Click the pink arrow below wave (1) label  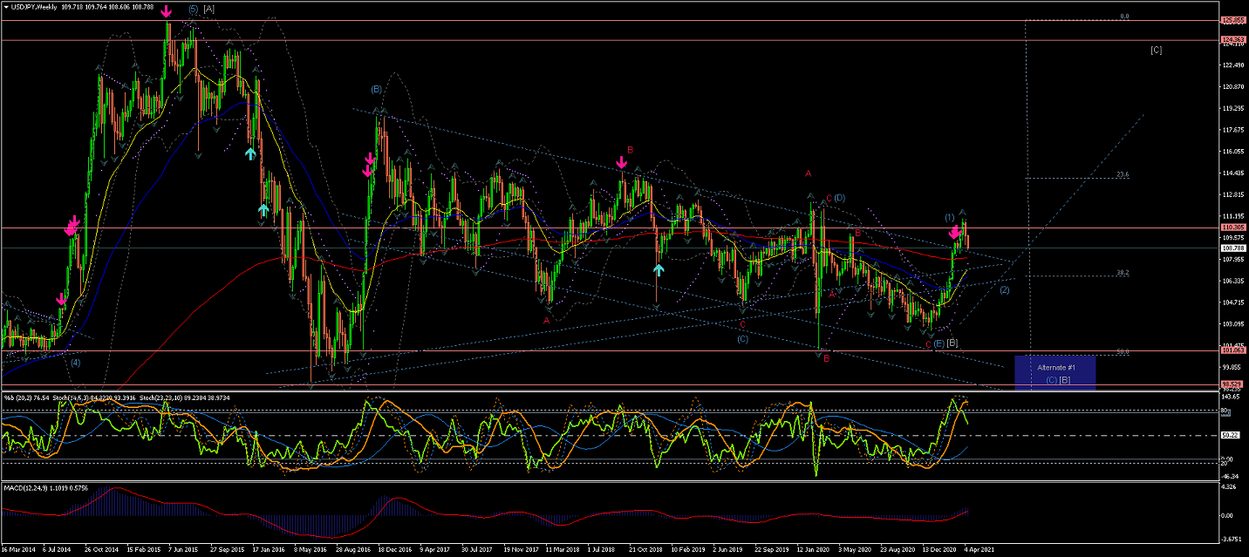coord(954,232)
